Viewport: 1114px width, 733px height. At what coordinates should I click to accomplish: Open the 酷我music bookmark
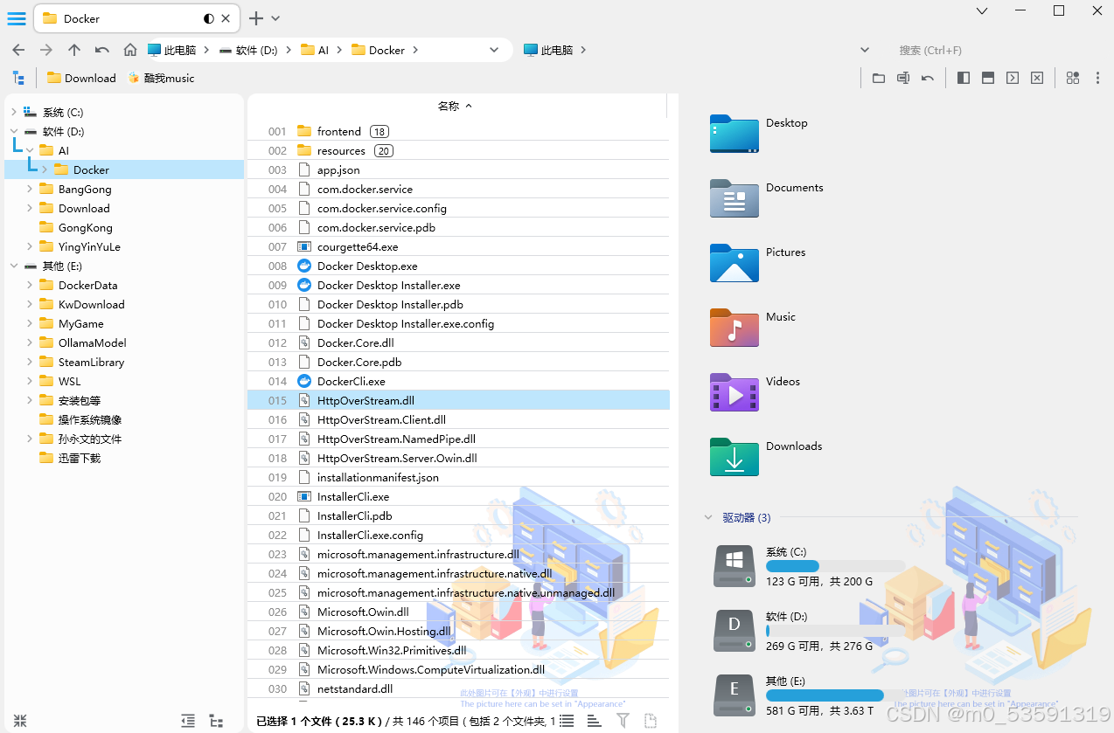[x=161, y=78]
